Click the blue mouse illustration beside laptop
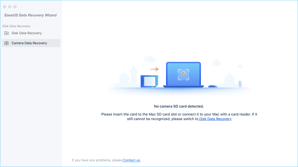The image size is (298, 167). [213, 86]
